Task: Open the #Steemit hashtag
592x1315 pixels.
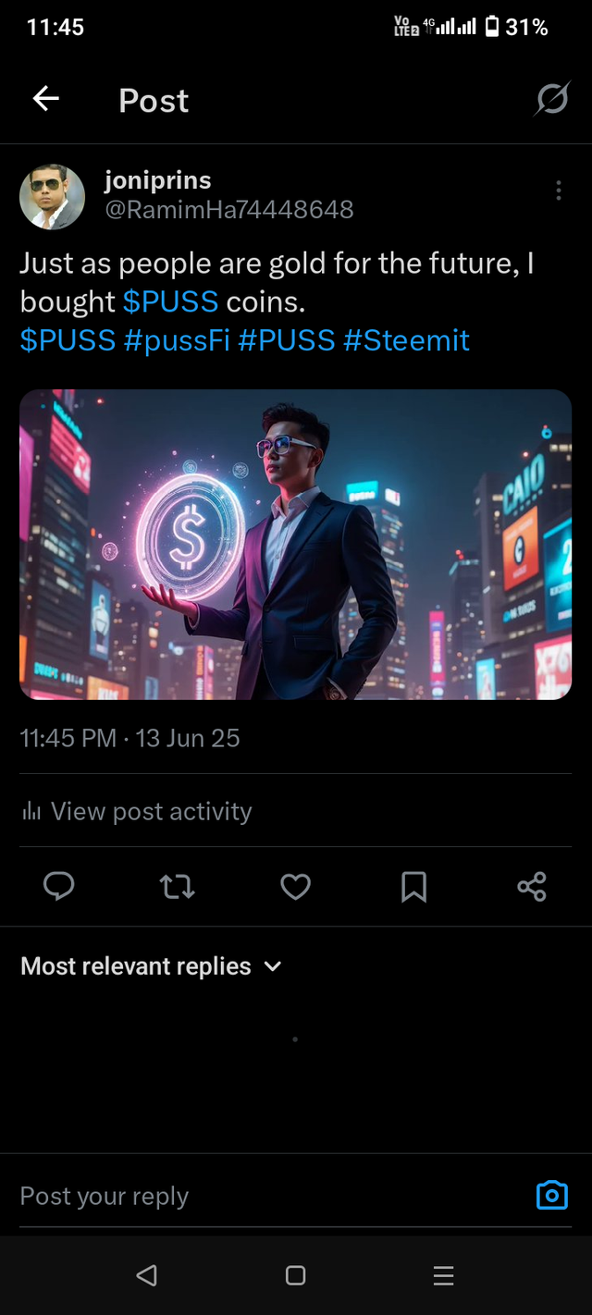Action: [x=407, y=340]
